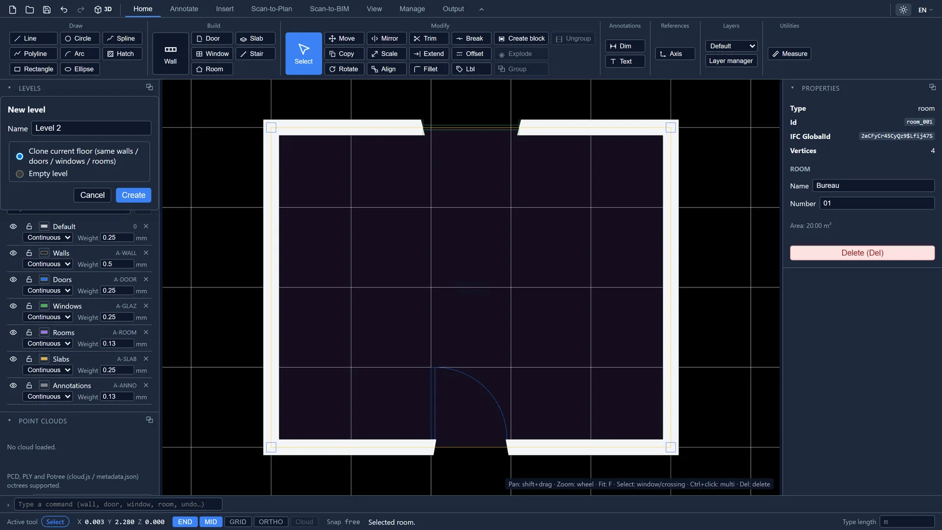Activate the Wall build tool
This screenshot has width=942, height=530.
click(171, 54)
